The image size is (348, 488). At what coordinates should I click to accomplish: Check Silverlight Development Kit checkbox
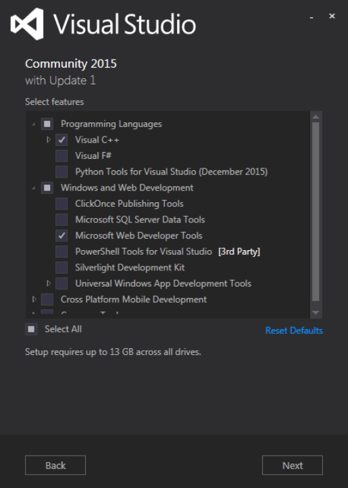coord(61,268)
